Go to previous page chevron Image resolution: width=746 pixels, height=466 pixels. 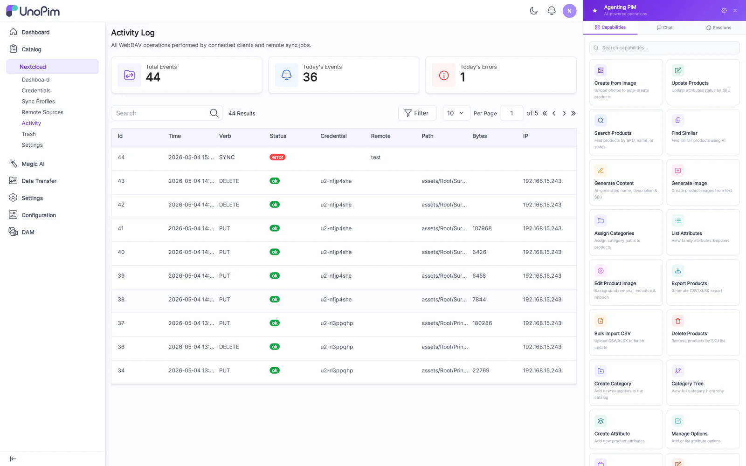[x=554, y=113]
